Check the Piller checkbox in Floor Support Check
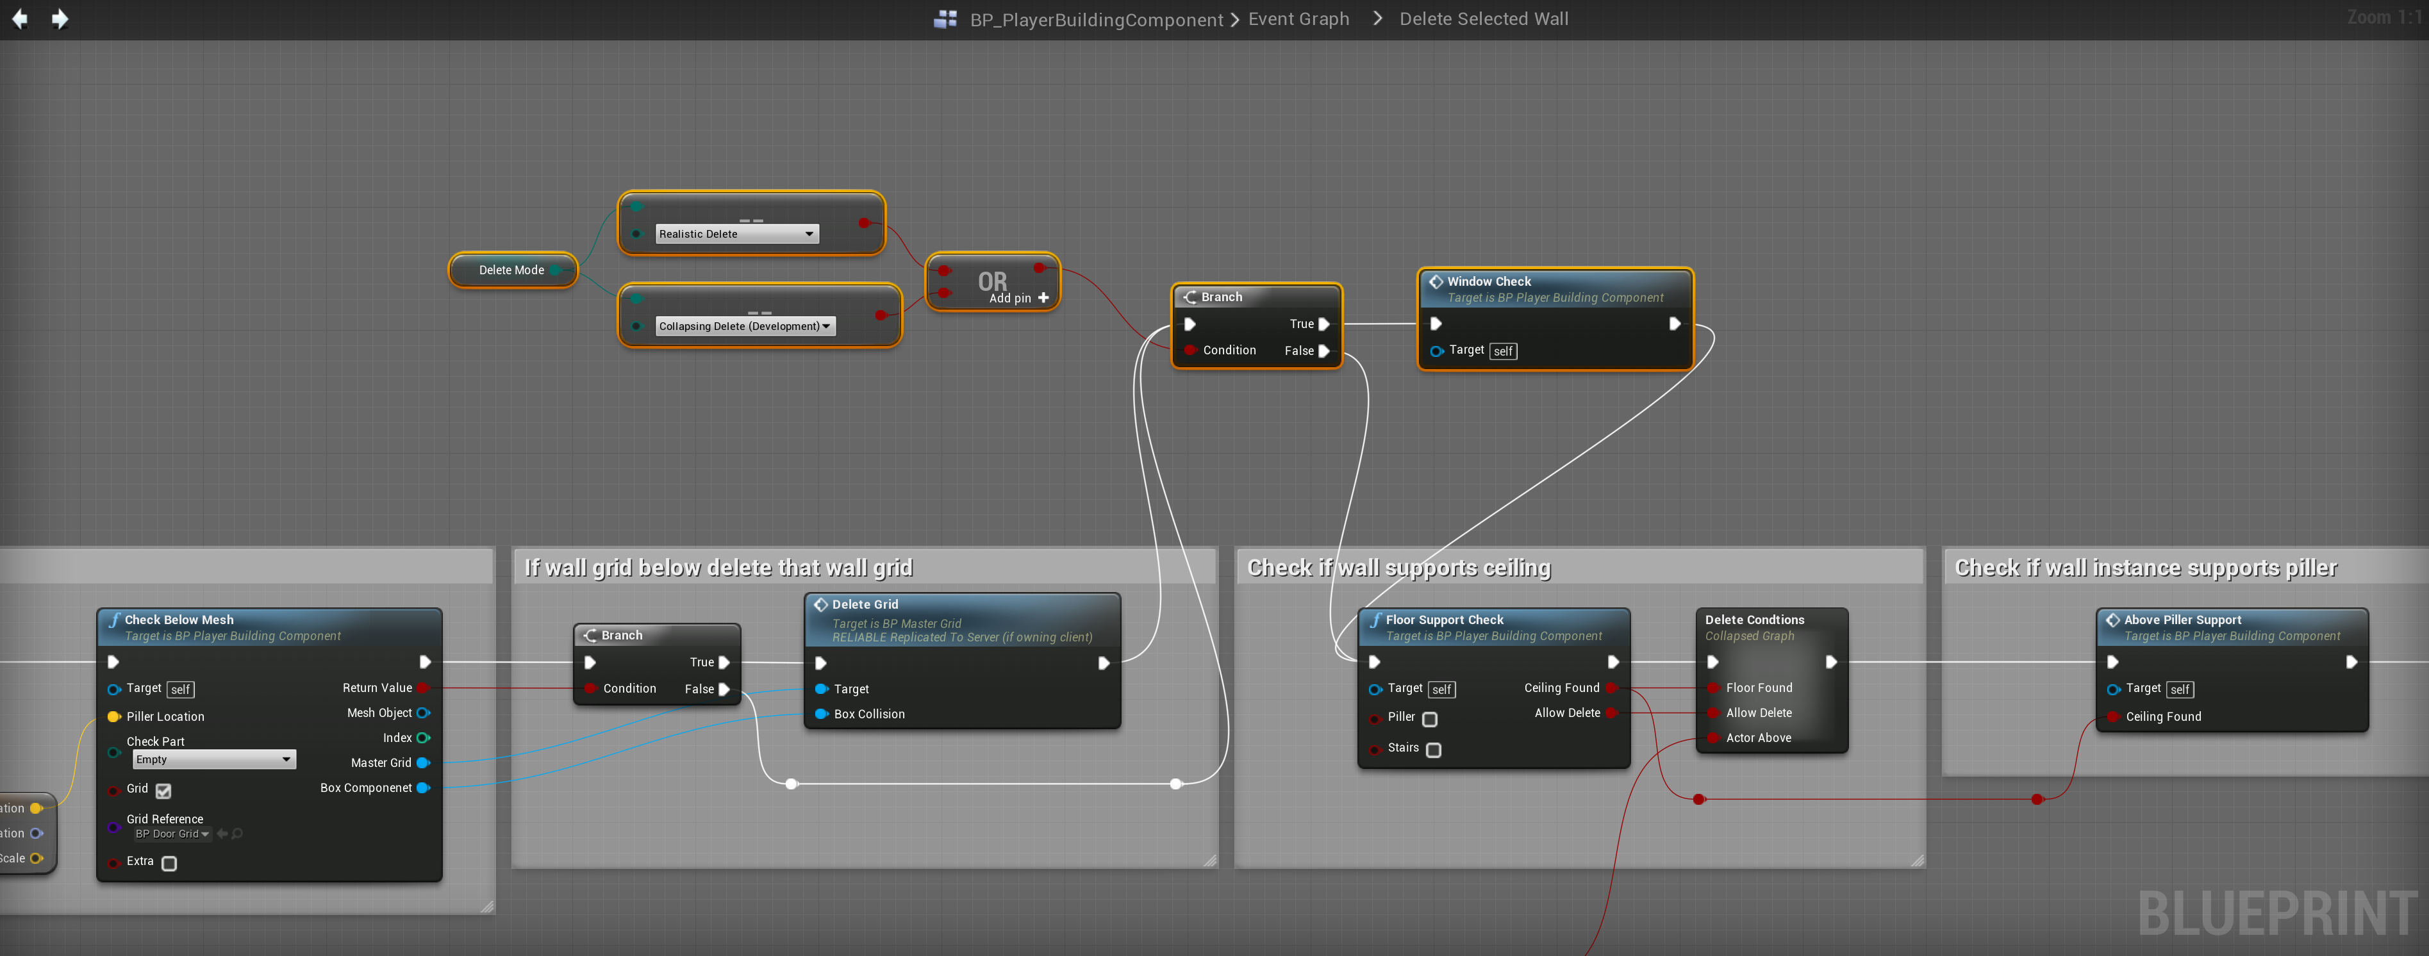Viewport: 2429px width, 956px height. (1429, 718)
